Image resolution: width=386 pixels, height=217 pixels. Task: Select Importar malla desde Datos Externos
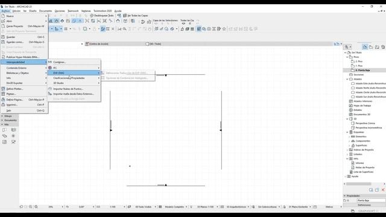tap(74, 94)
